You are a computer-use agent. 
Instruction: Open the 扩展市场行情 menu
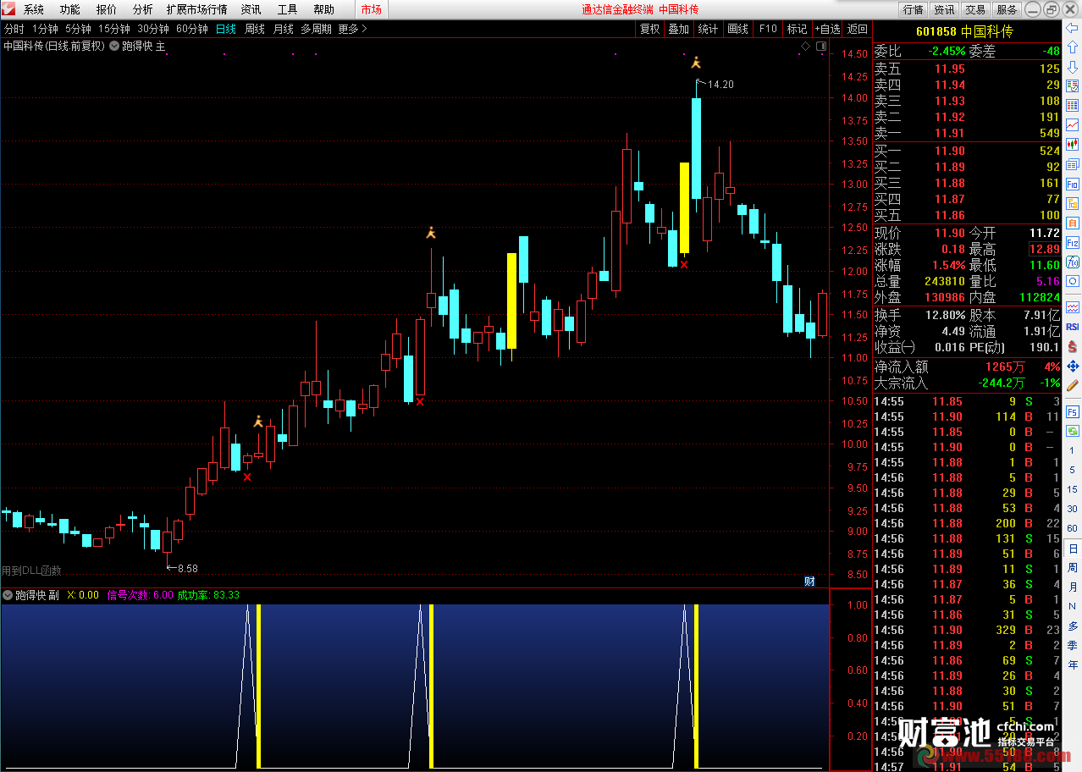pyautogui.click(x=197, y=9)
